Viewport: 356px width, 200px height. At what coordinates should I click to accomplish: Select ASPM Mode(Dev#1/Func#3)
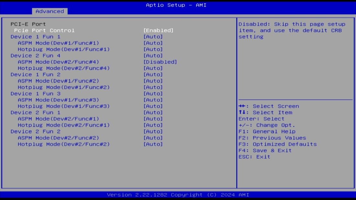(x=58, y=100)
